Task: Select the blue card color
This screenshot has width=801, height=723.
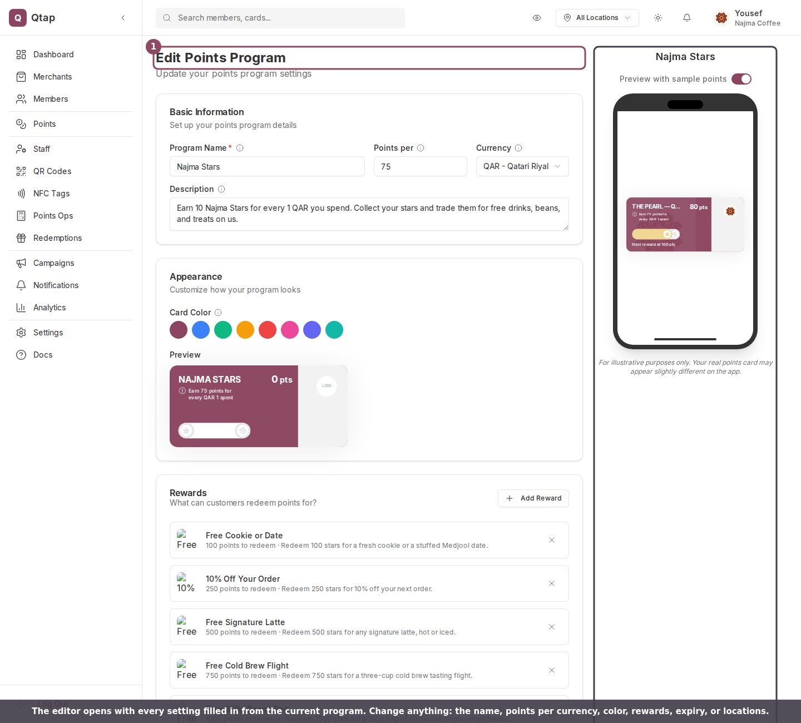Action: (201, 330)
